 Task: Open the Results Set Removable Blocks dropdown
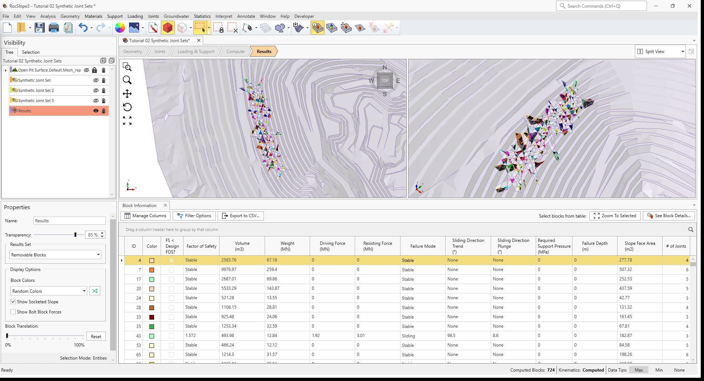(x=55, y=255)
